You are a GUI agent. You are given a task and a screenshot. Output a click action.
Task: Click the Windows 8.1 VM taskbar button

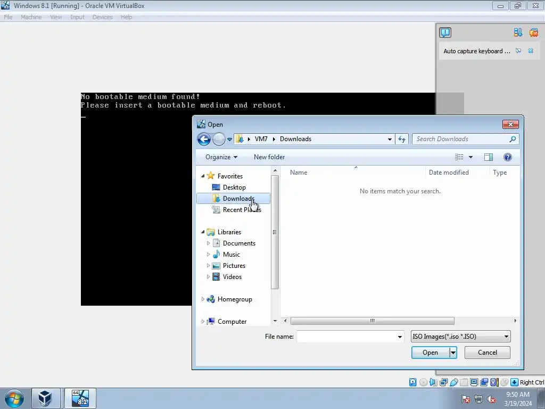click(x=80, y=398)
